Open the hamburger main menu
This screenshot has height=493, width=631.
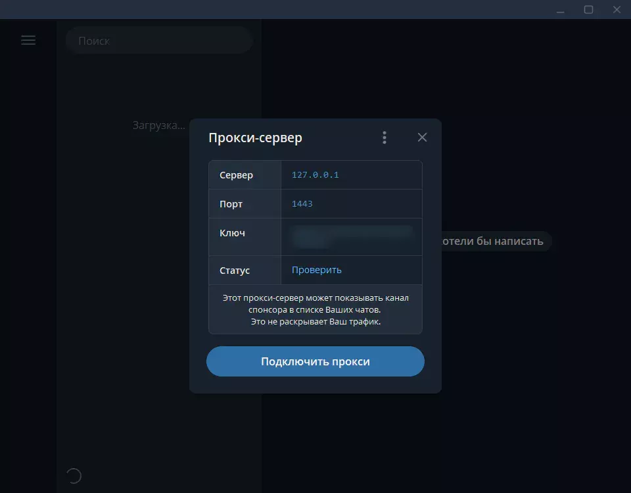click(28, 40)
